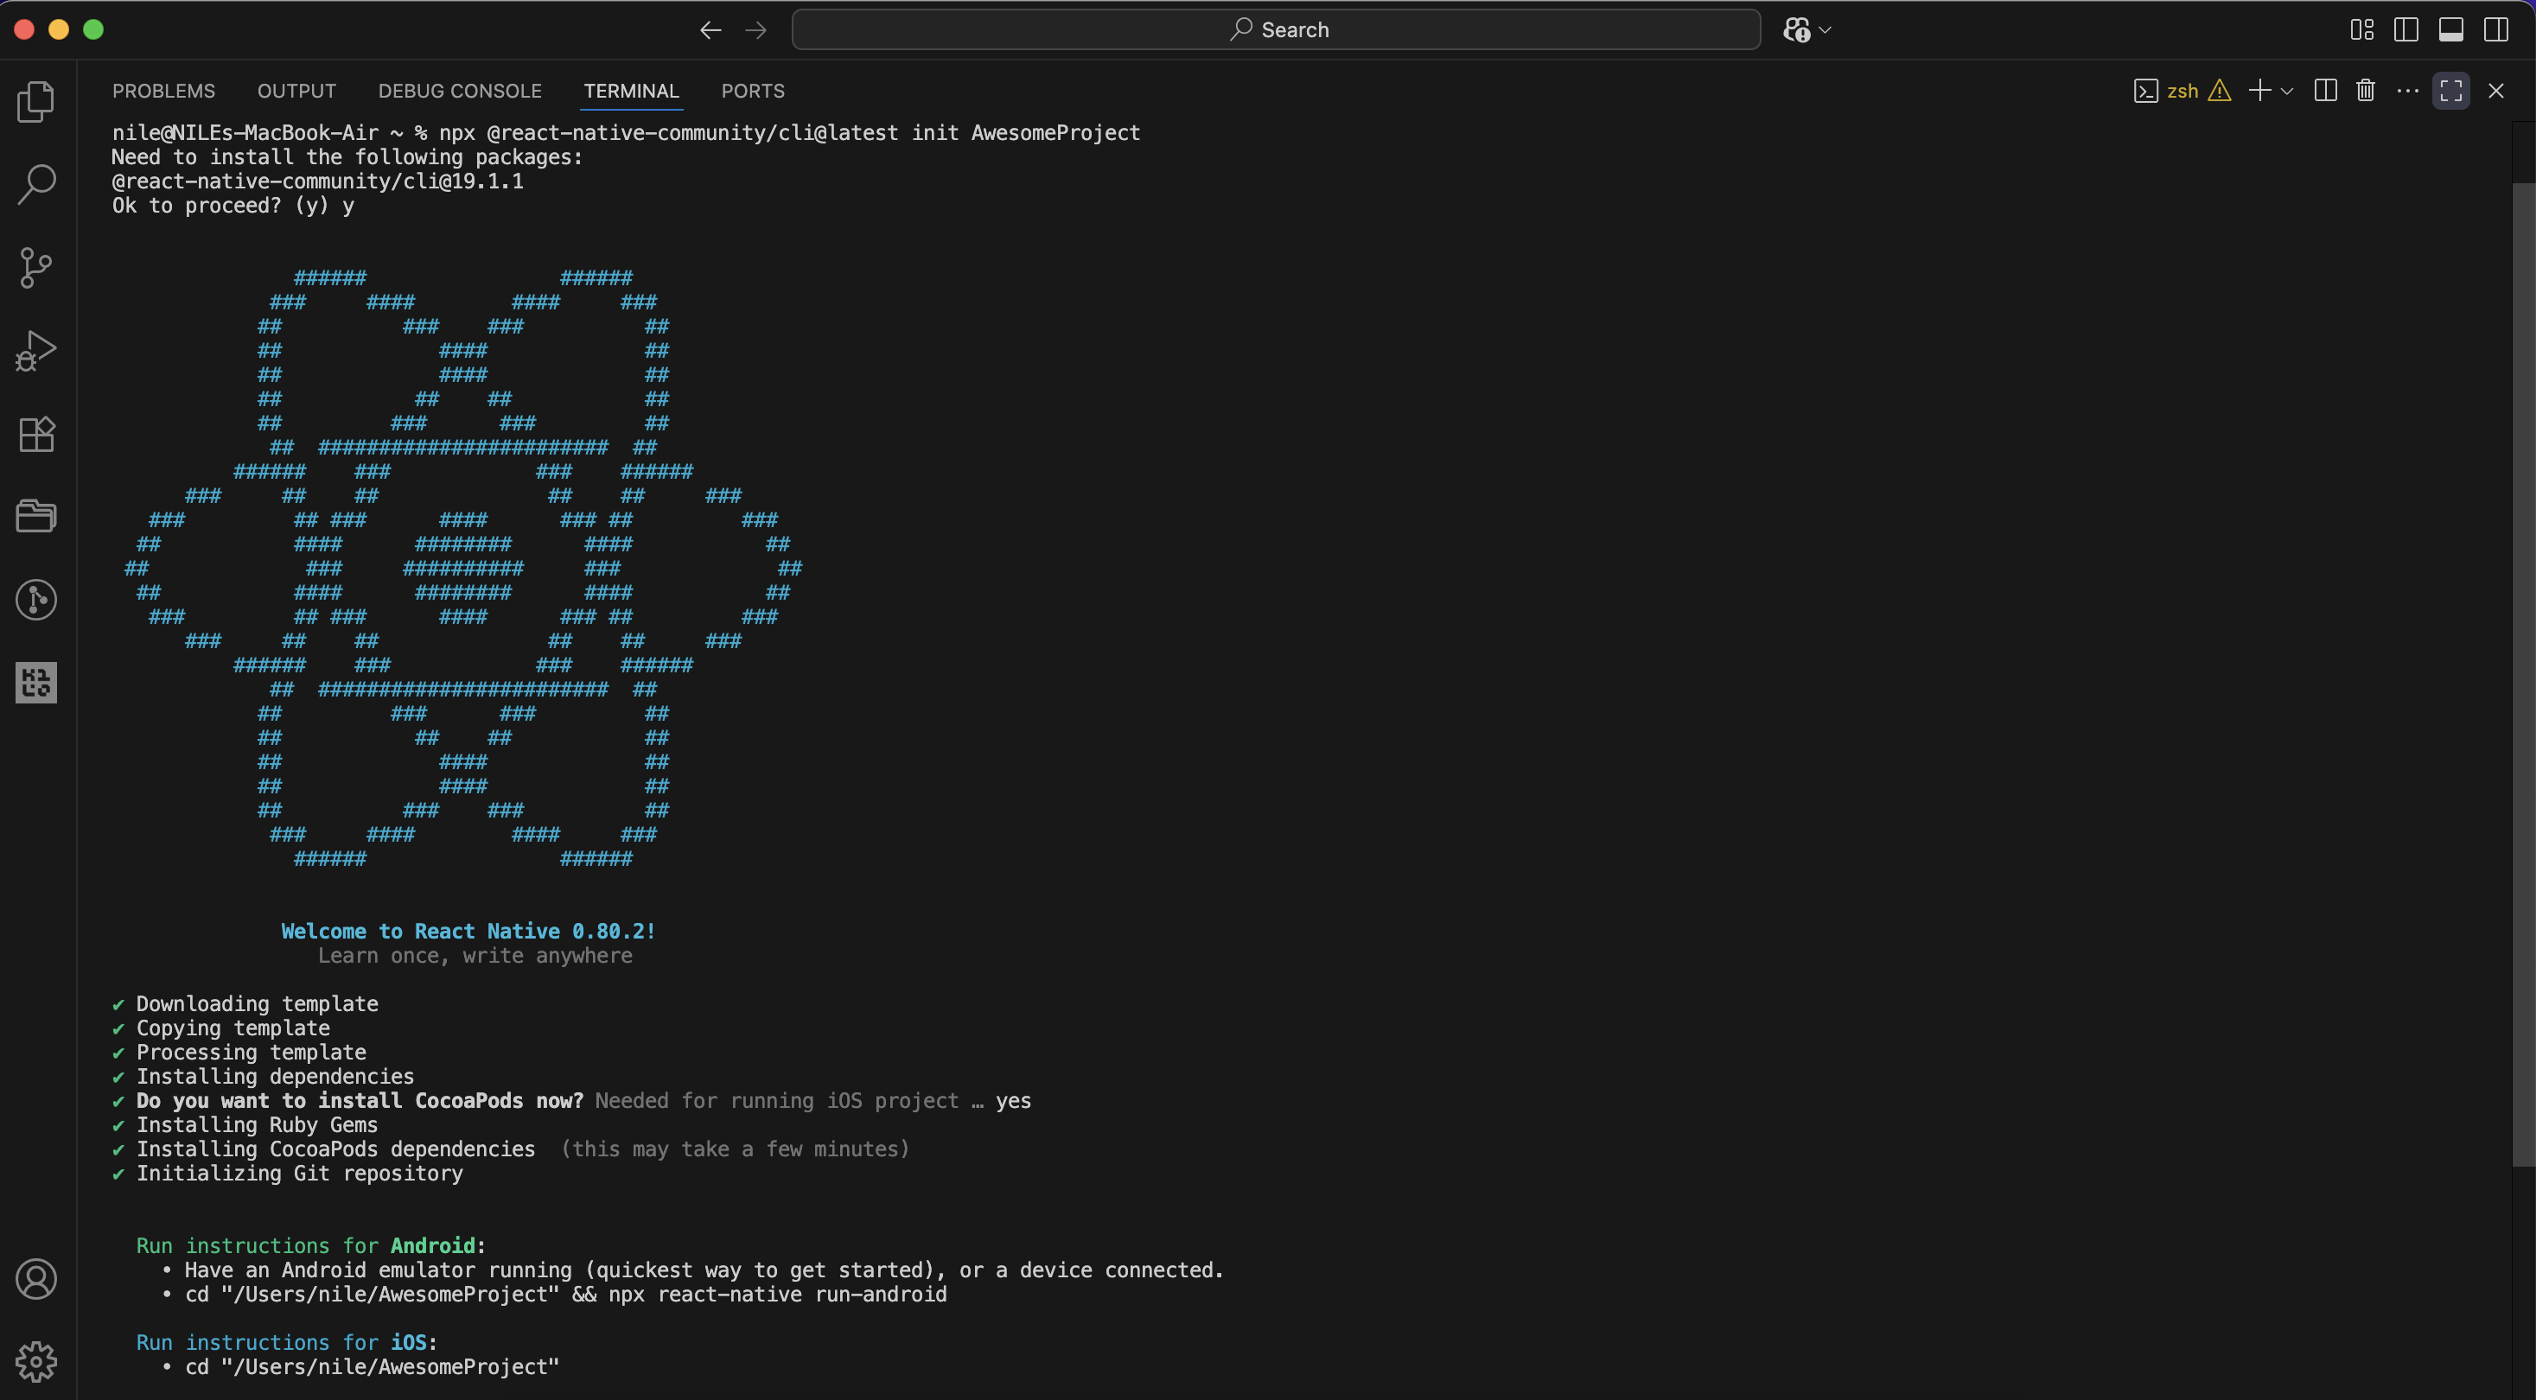Open the Search view
This screenshot has height=1400, width=2536.
point(36,183)
